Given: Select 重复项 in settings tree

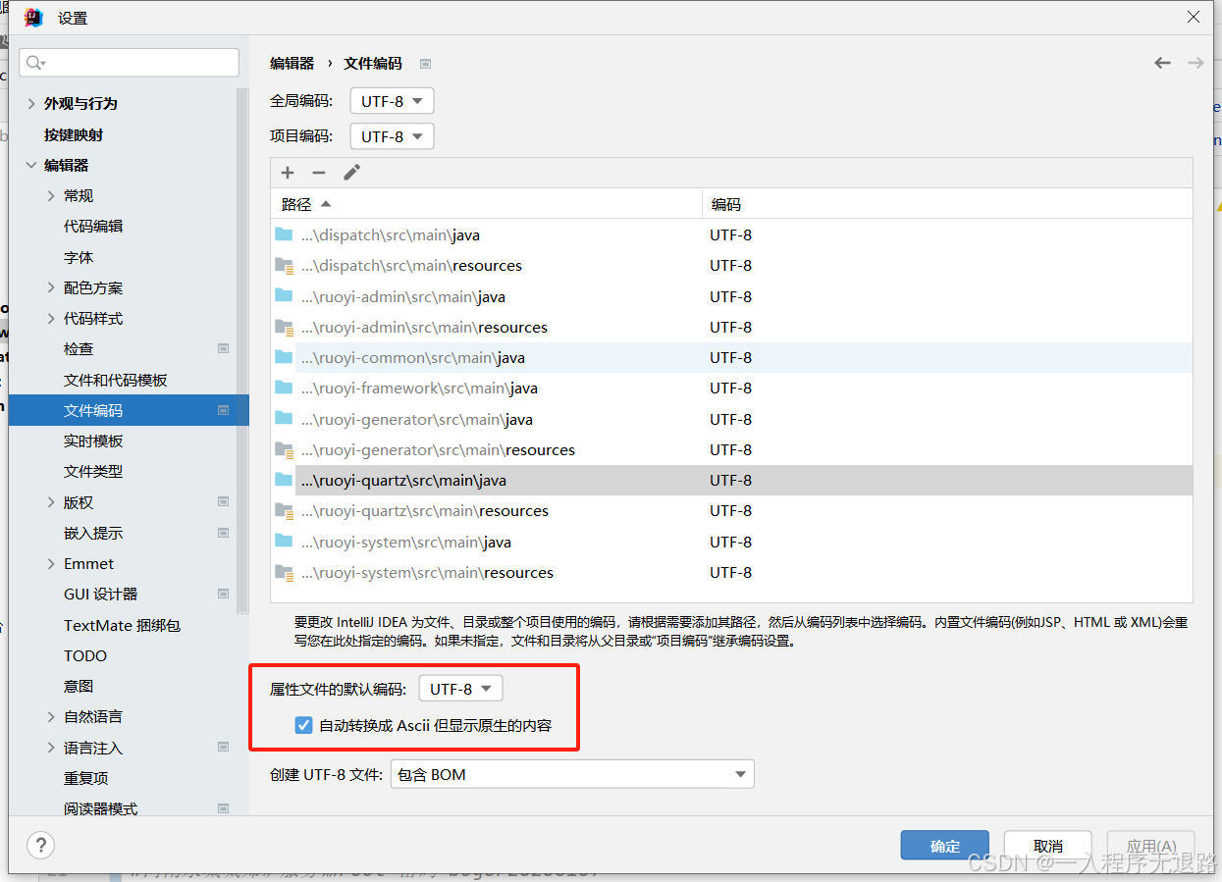Looking at the screenshot, I should point(85,778).
